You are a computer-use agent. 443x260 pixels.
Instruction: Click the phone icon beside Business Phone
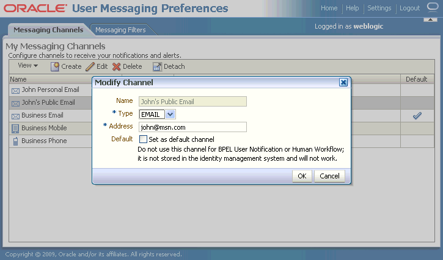tap(15, 141)
